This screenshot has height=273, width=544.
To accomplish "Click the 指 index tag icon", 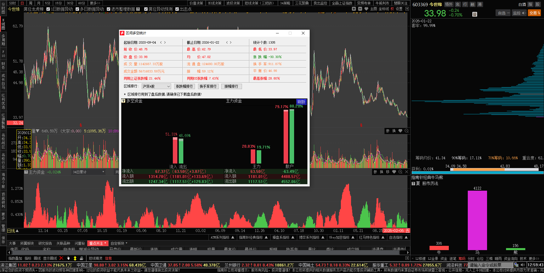I will click(530, 5).
